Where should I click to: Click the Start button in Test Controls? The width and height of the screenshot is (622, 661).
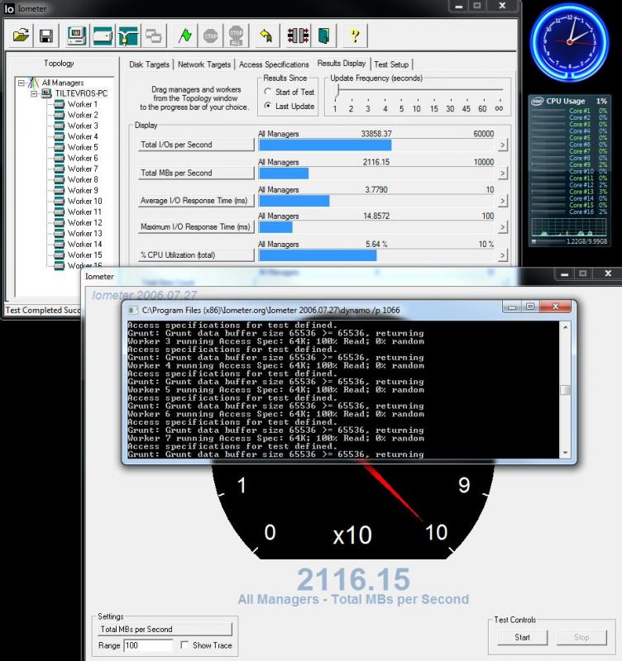point(523,637)
